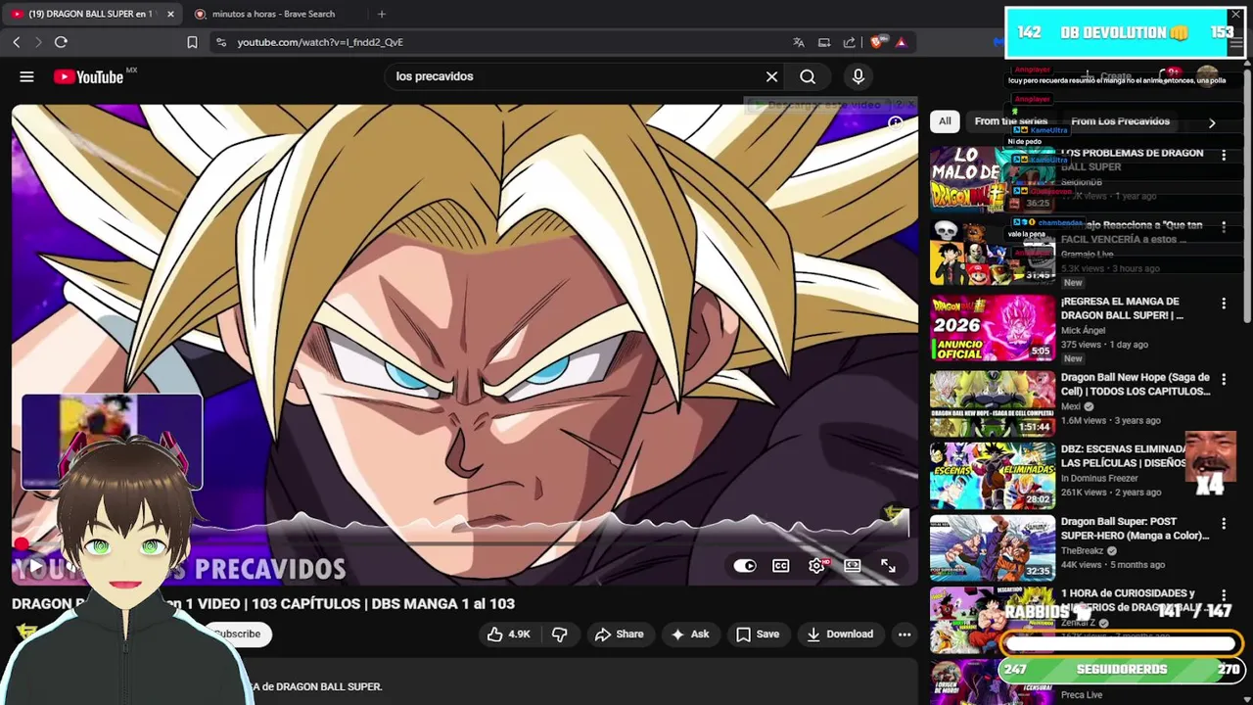Open Brave Shields lion icon
Screen dimensions: 1253x705
pos(877,42)
